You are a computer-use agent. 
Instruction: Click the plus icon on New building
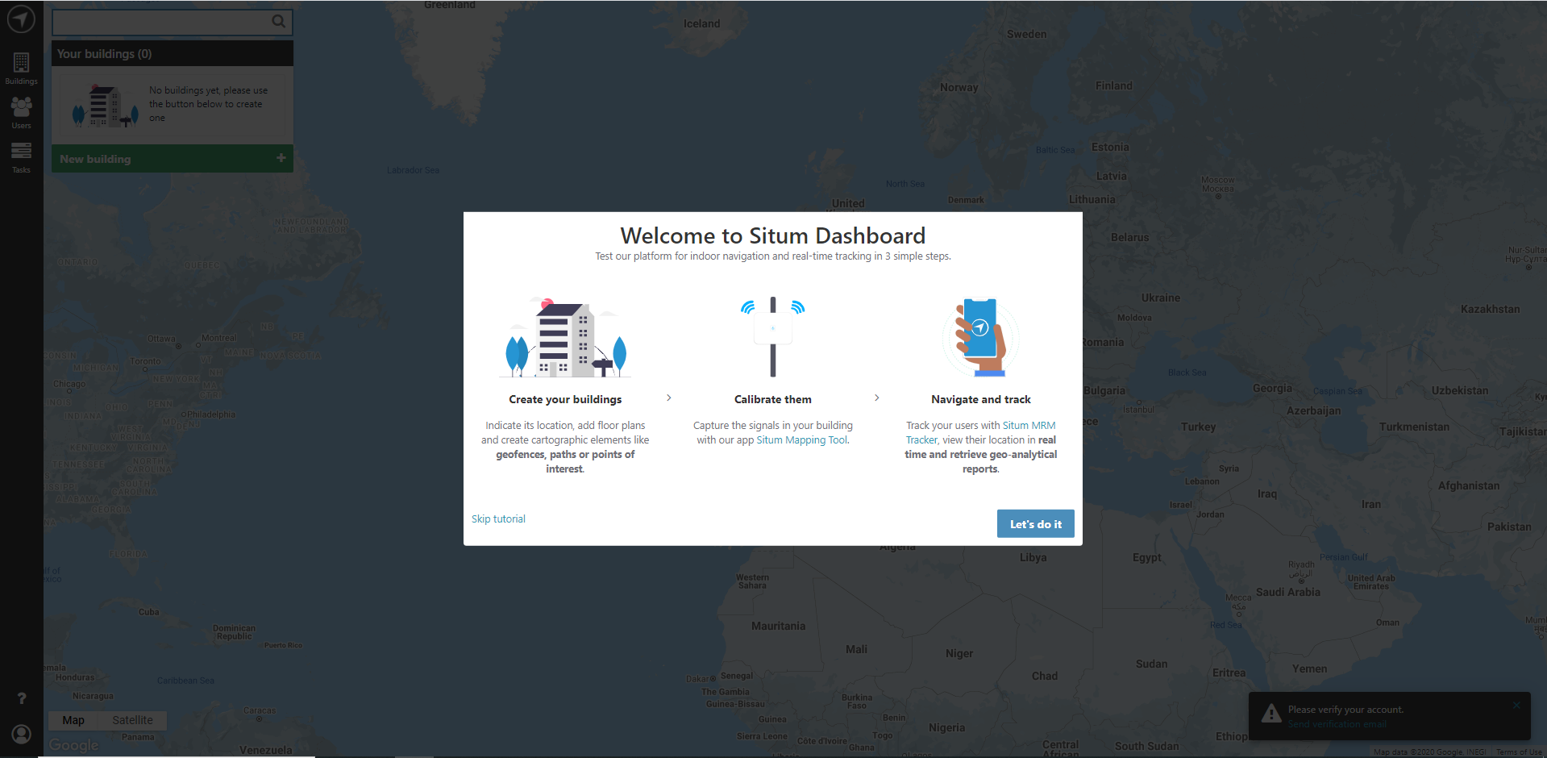tap(281, 158)
